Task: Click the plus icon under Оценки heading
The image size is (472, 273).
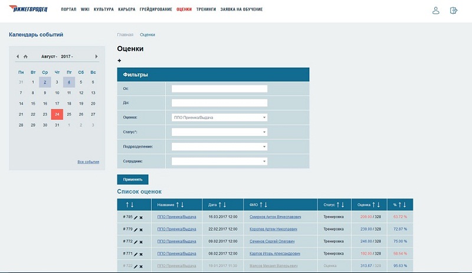Action: 119,60
